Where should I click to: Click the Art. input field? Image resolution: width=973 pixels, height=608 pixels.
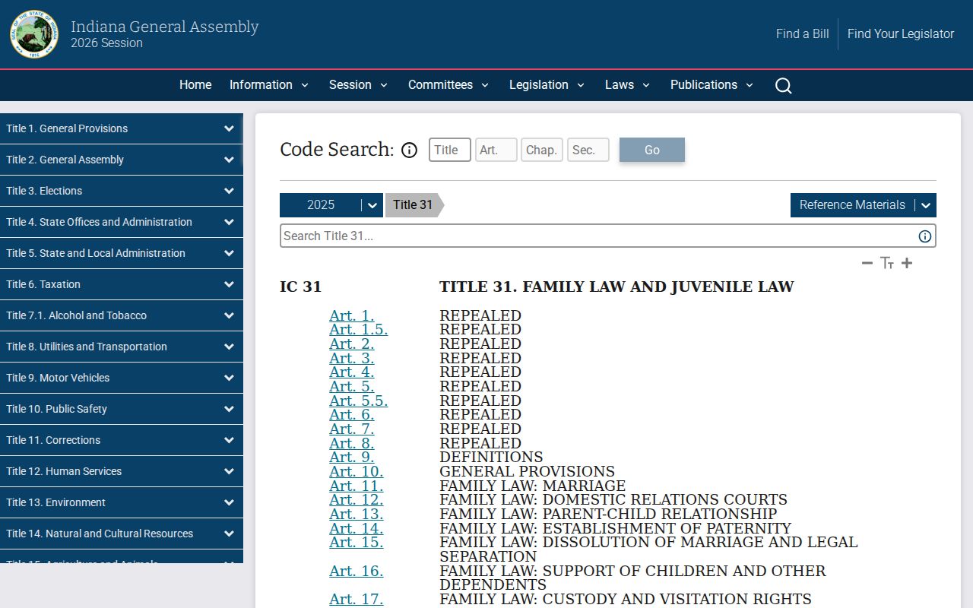click(496, 150)
